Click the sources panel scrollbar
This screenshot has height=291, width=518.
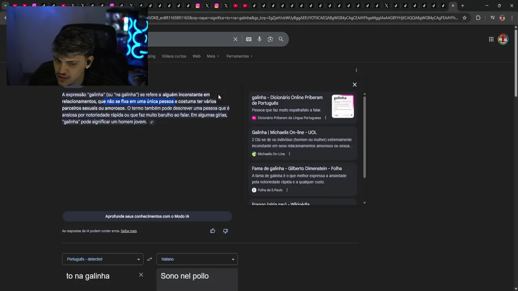pyautogui.click(x=365, y=137)
